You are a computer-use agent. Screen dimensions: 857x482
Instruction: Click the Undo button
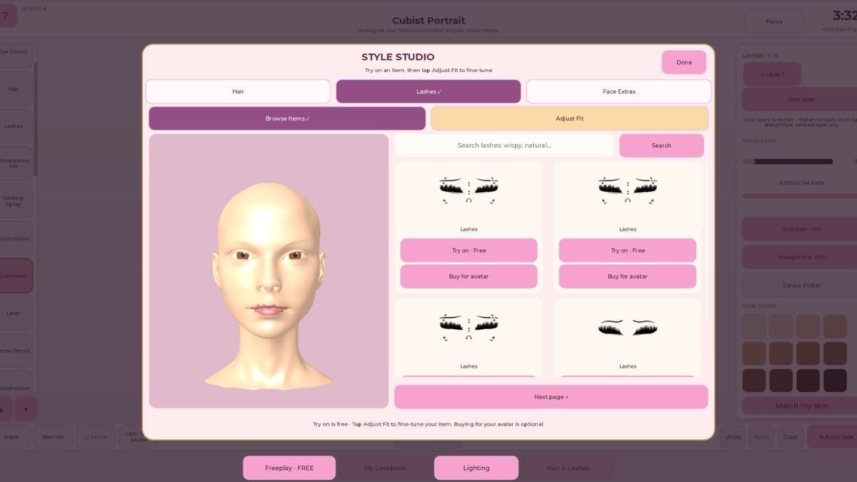[x=733, y=437]
